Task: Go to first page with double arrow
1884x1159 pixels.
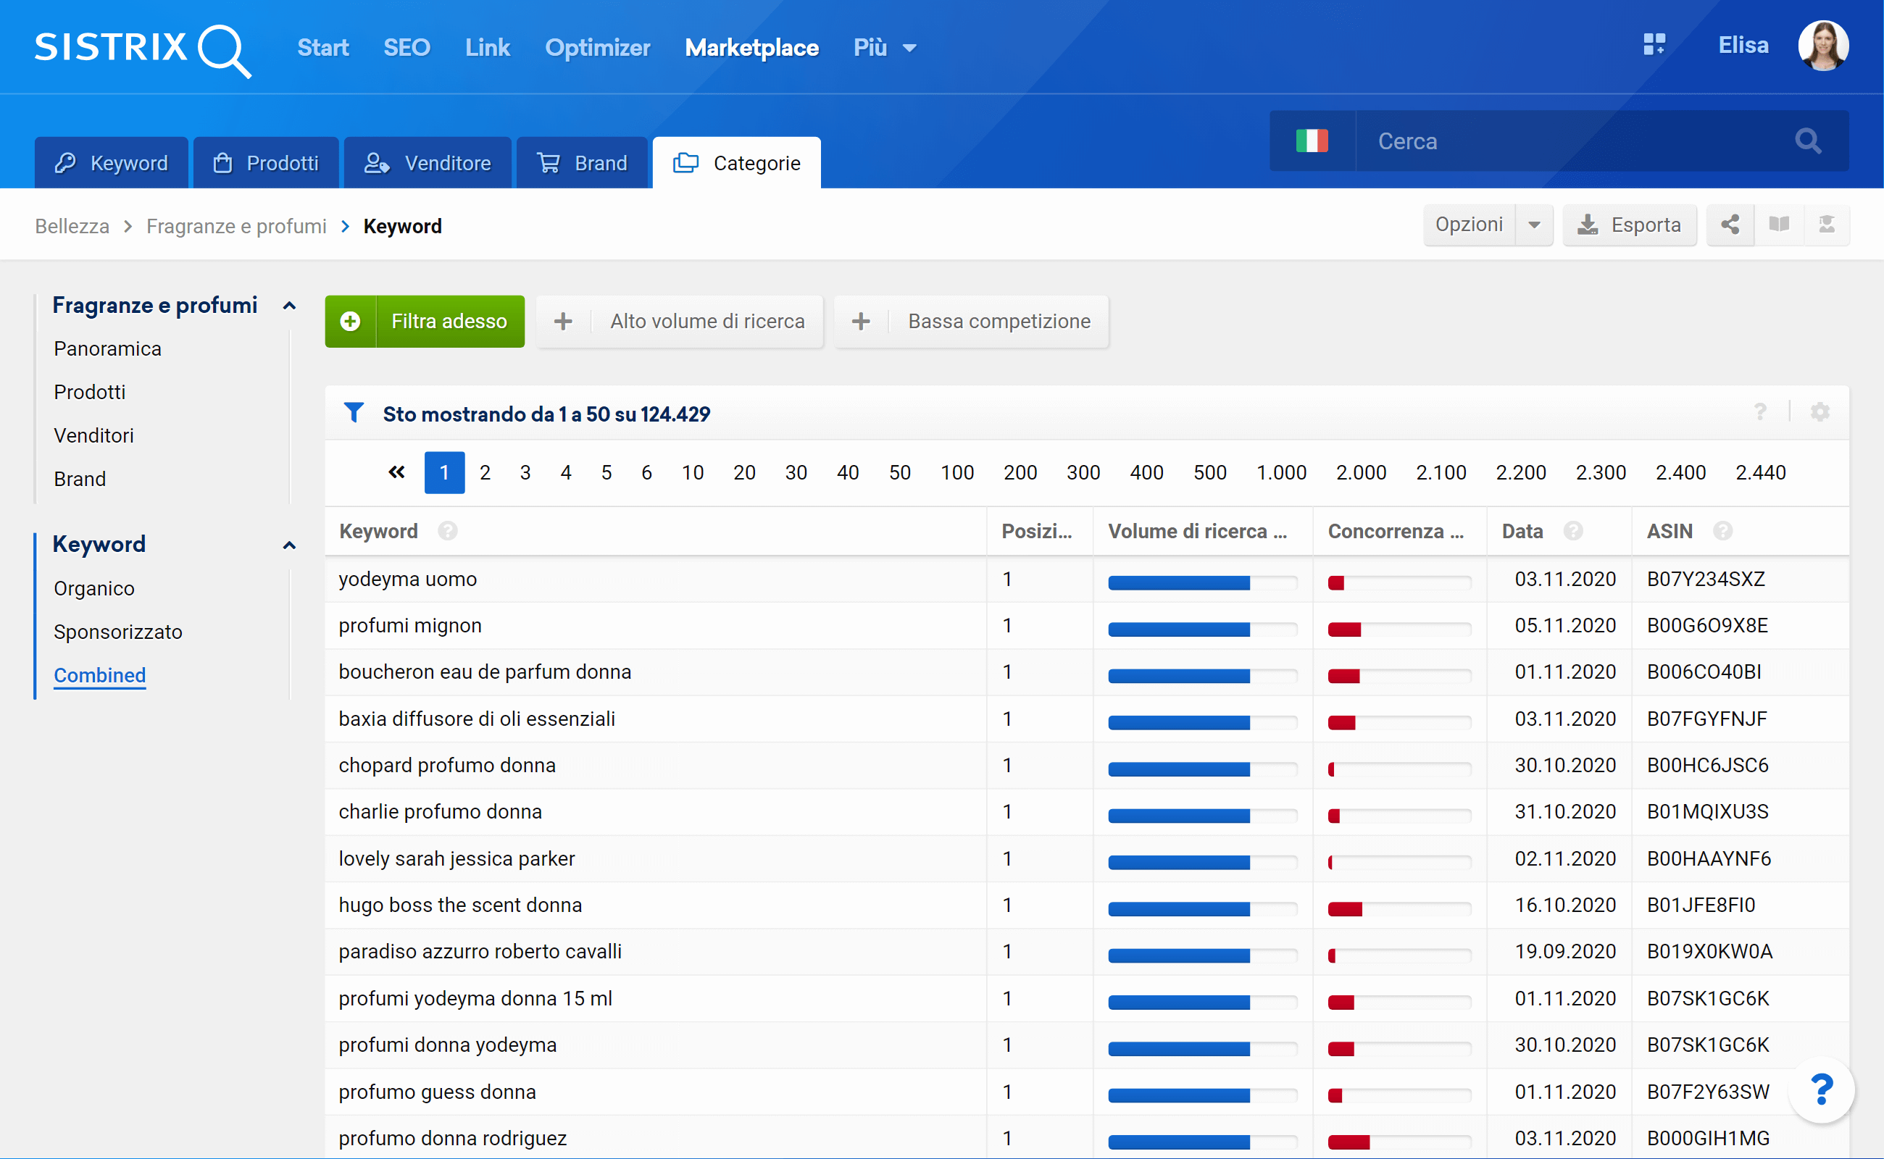Action: click(x=396, y=472)
